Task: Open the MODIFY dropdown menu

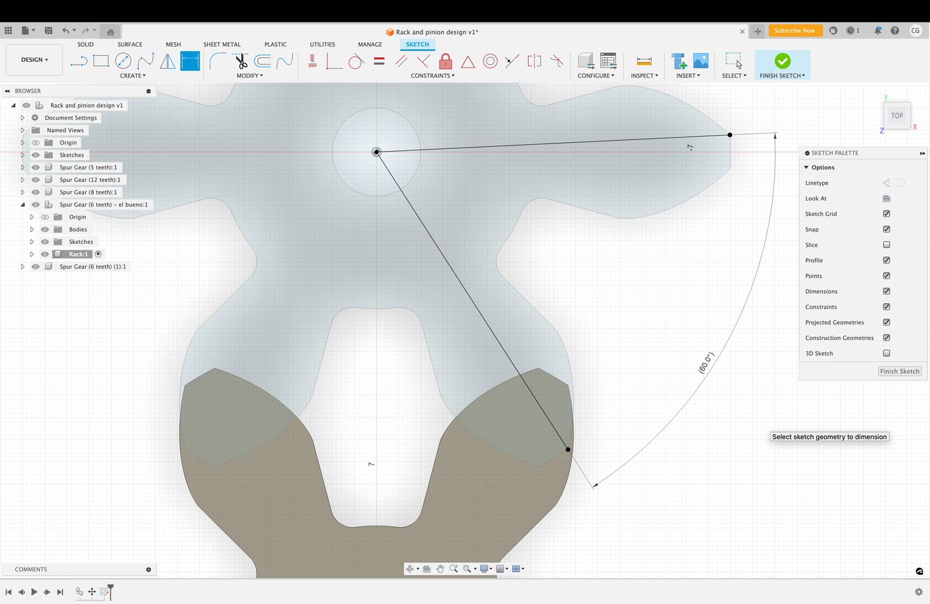Action: pos(250,76)
